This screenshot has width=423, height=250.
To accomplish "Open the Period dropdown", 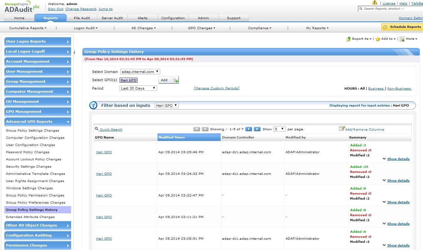I will (138, 88).
